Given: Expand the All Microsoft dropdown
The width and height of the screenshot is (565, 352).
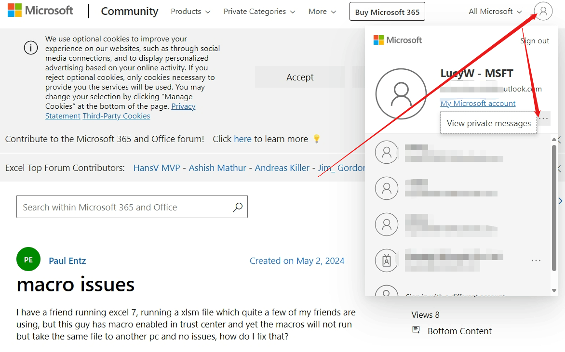Looking at the screenshot, I should [x=495, y=12].
